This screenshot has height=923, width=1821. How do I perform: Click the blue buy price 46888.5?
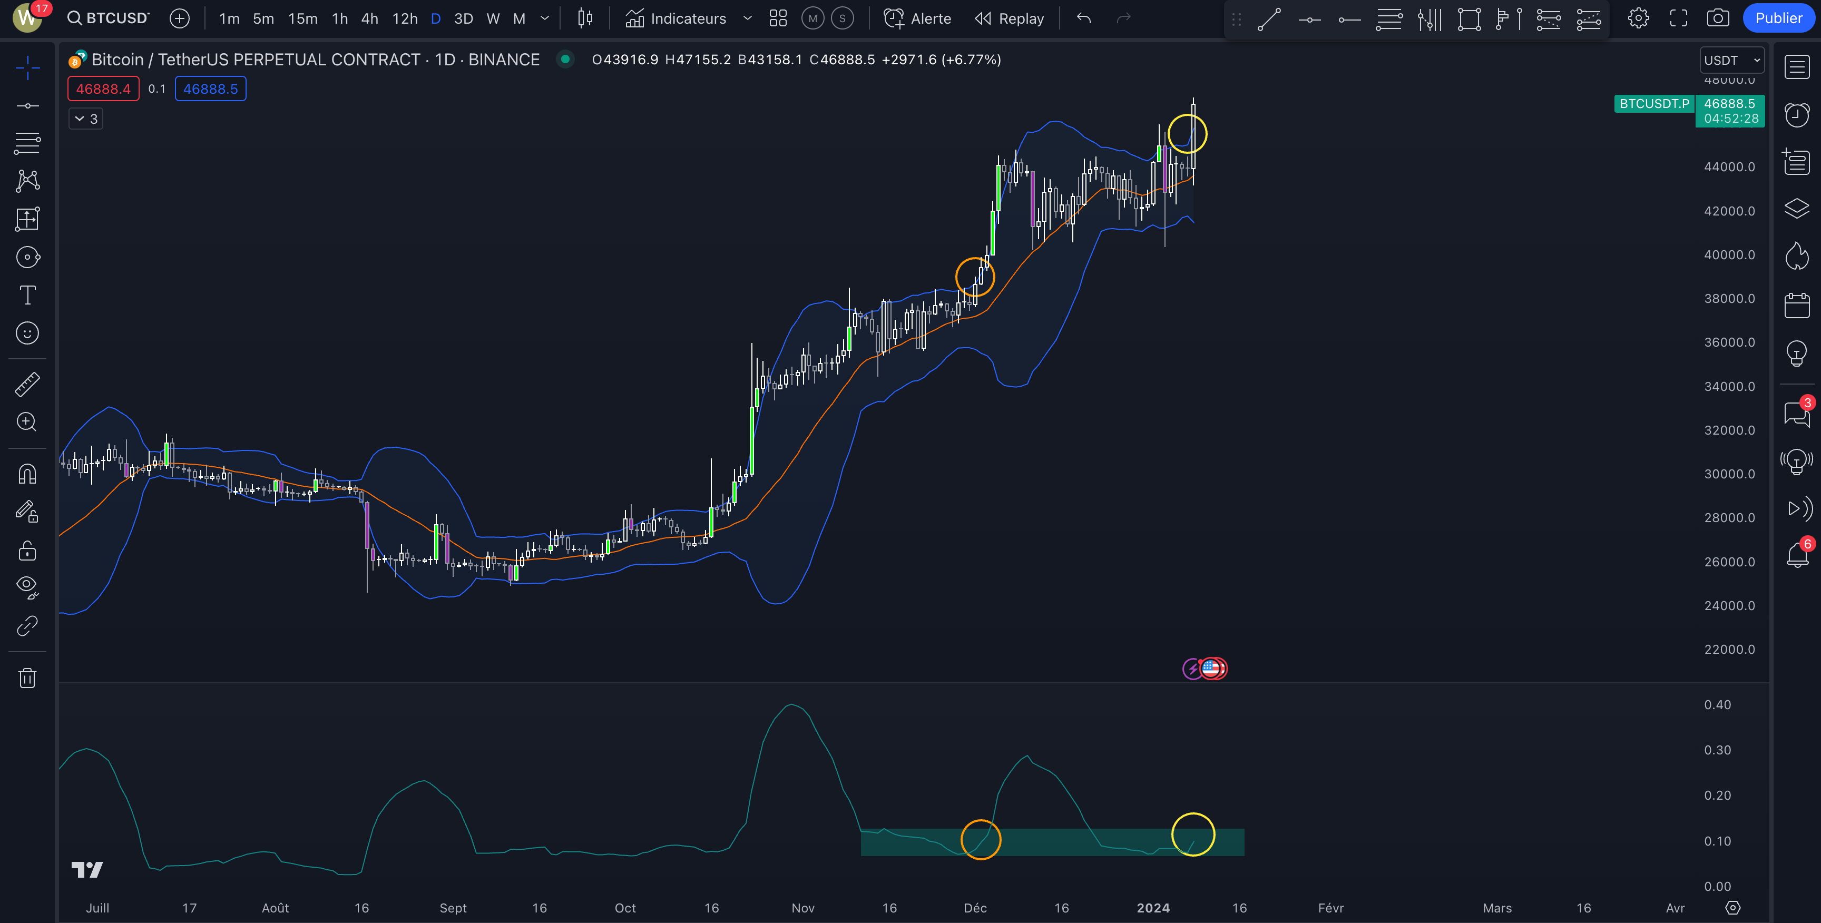click(211, 89)
